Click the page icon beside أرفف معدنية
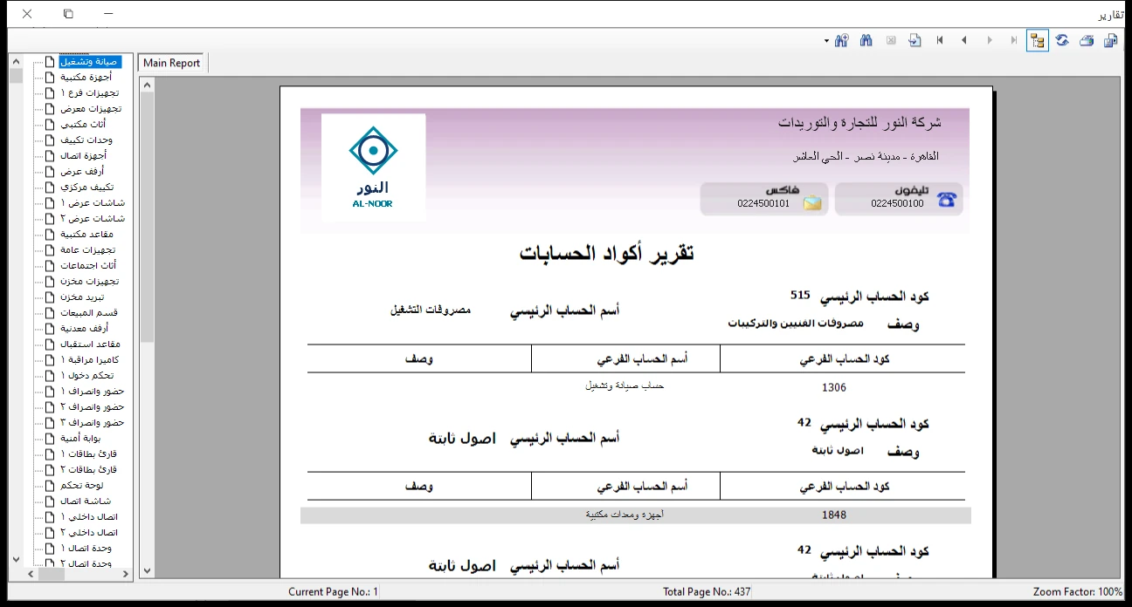This screenshot has height=607, width=1132. (x=50, y=329)
